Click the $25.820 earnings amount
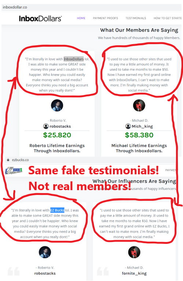Image resolution: width=183 pixels, height=281 pixels. pyautogui.click(x=57, y=135)
